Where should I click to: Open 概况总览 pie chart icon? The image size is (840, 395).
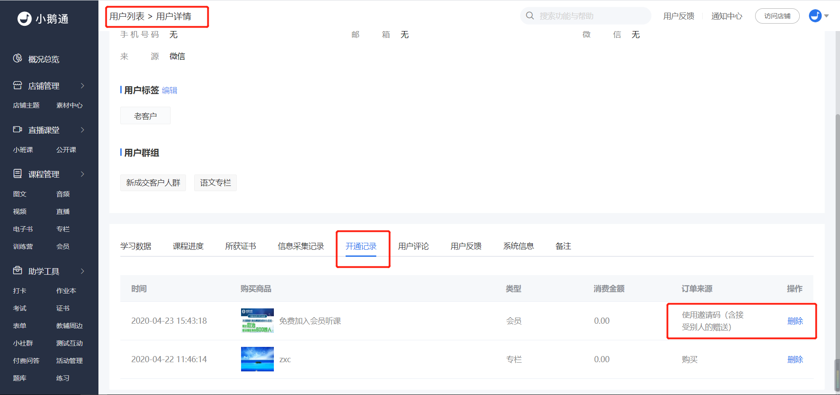(x=17, y=58)
